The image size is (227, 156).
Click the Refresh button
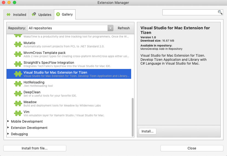pyautogui.click(x=123, y=28)
